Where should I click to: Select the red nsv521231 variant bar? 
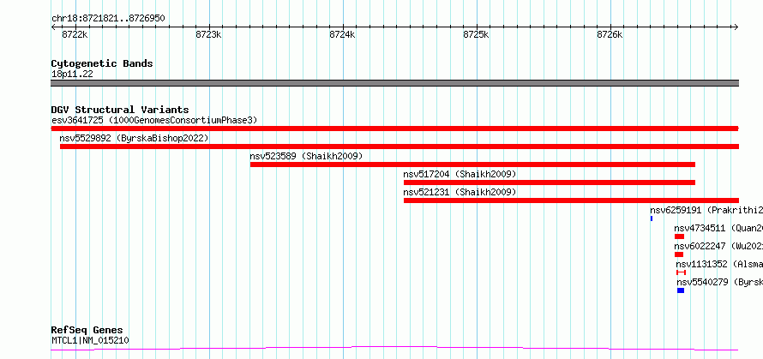pos(571,200)
